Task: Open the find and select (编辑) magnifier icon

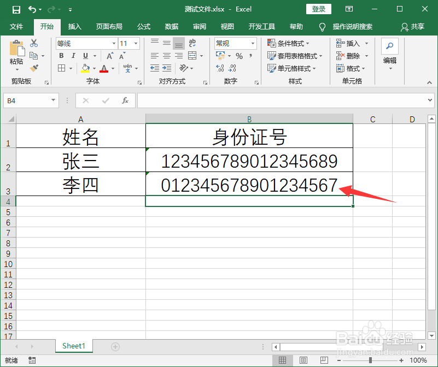Action: (x=389, y=46)
